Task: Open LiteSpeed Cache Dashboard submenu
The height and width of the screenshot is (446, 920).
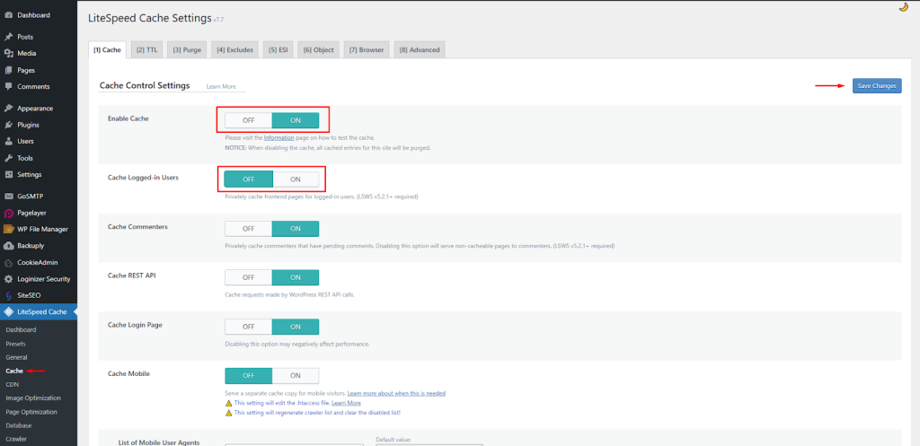Action: coord(22,330)
